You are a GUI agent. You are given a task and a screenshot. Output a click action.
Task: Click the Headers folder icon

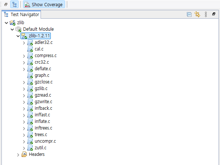24,154
